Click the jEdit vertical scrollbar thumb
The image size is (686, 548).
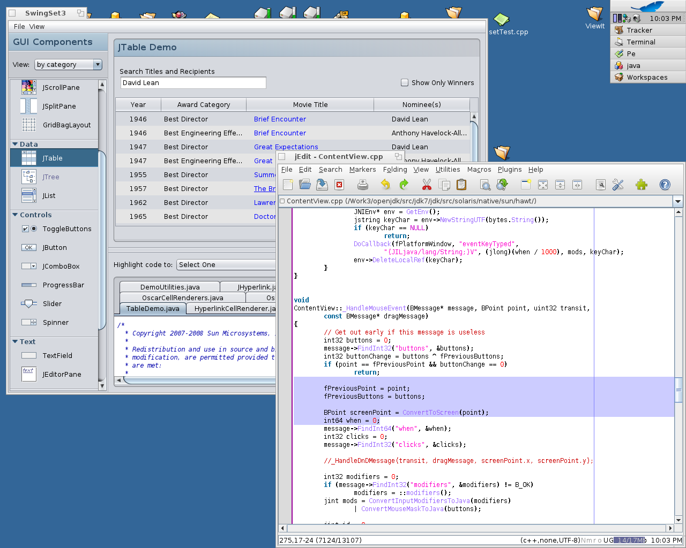coord(678,390)
